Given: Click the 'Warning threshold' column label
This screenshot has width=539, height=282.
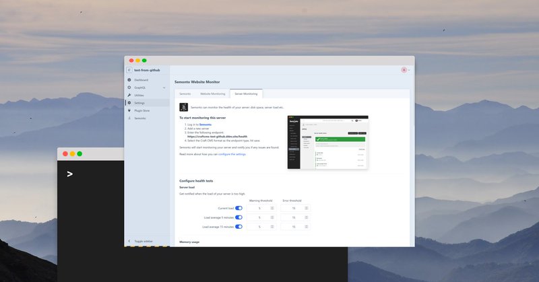Looking at the screenshot, I should pyautogui.click(x=261, y=201).
